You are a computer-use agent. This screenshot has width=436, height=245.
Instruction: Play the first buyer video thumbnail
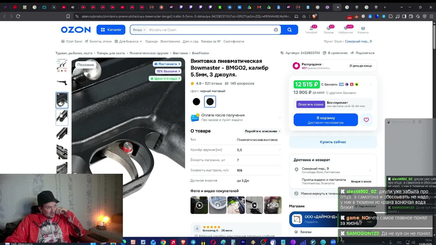coord(199,205)
